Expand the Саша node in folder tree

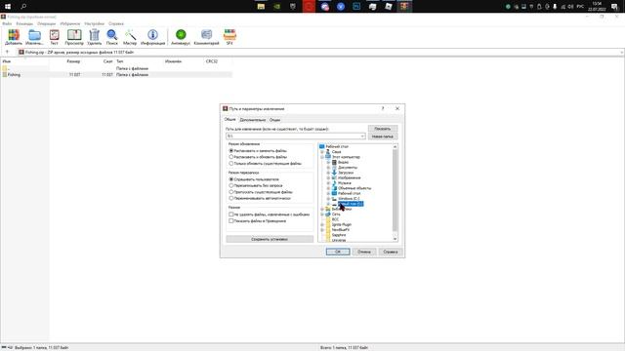coord(322,152)
